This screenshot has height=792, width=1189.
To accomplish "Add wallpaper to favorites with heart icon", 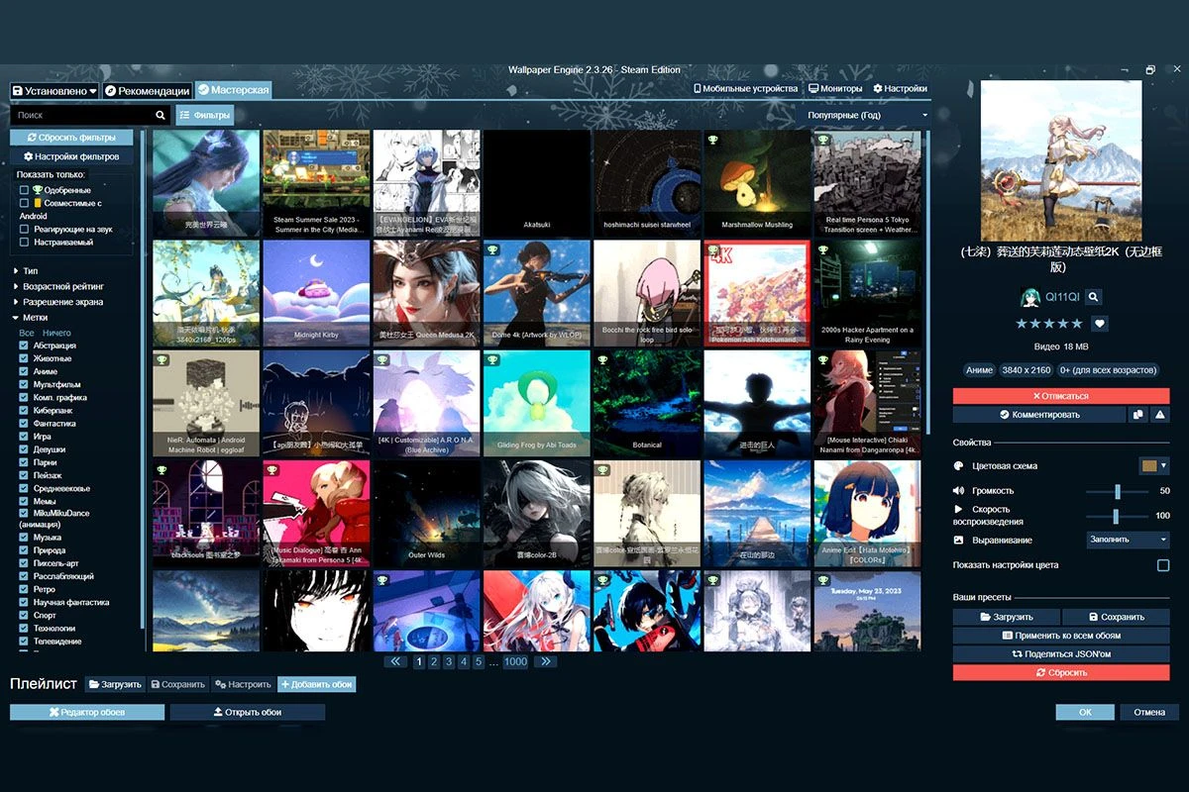I will pyautogui.click(x=1099, y=324).
